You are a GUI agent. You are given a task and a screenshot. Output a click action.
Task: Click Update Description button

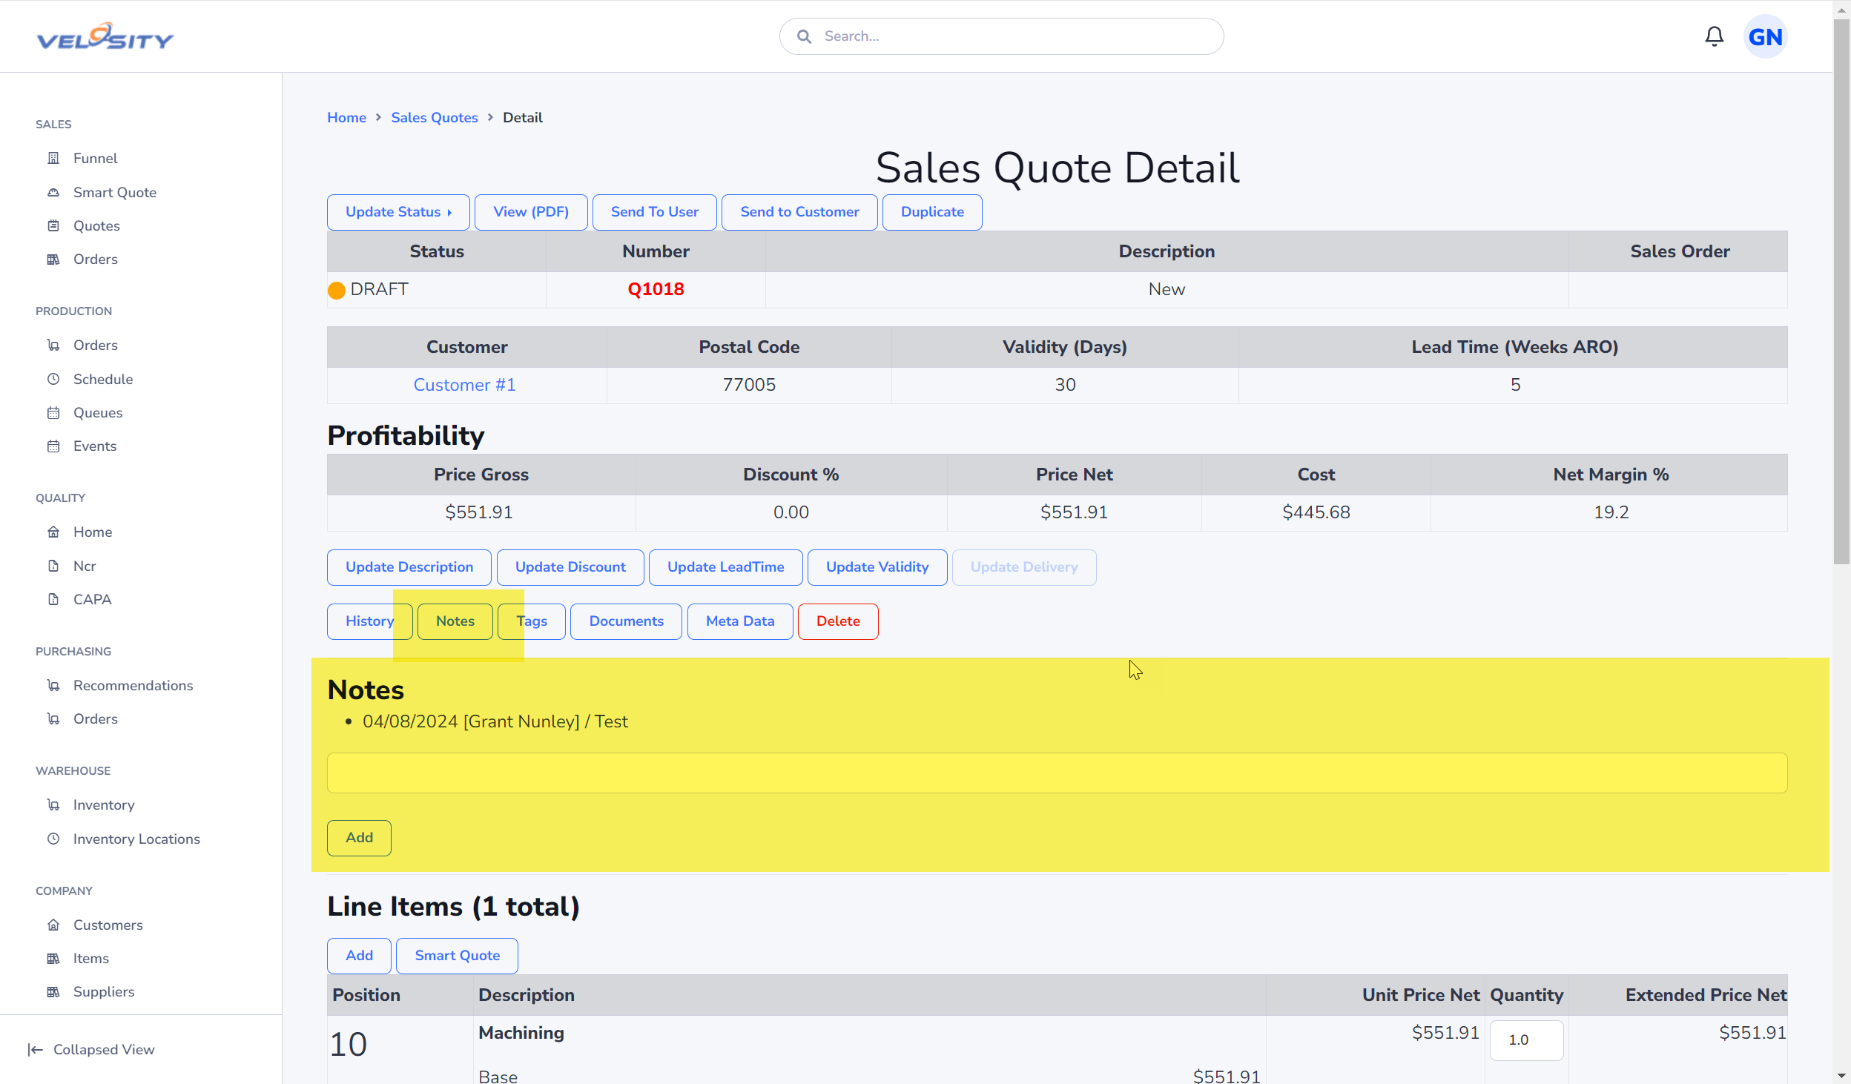[x=409, y=567]
